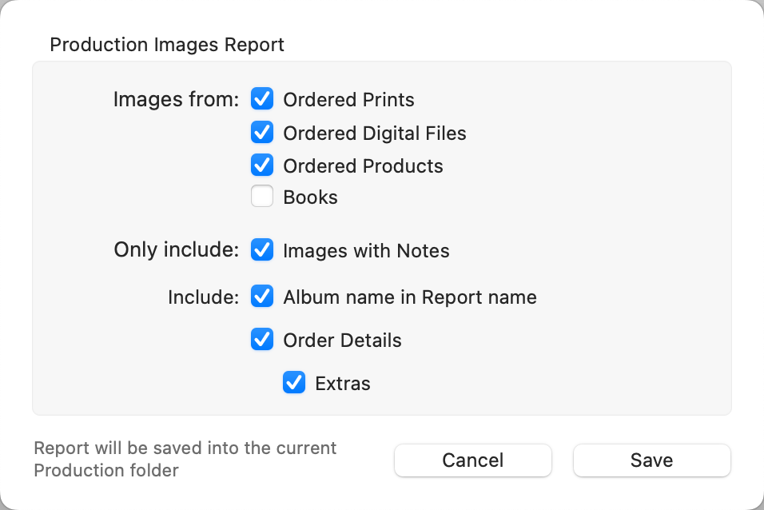Enable the Books checkbox
Image resolution: width=764 pixels, height=510 pixels.
(262, 197)
